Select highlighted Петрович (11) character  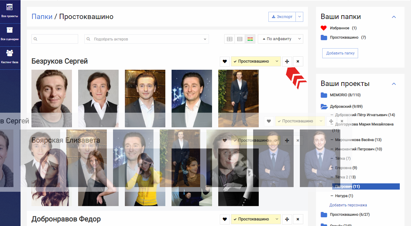366,186
